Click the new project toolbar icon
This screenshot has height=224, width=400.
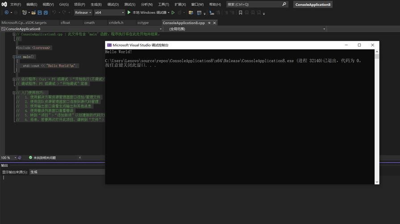pos(25,13)
